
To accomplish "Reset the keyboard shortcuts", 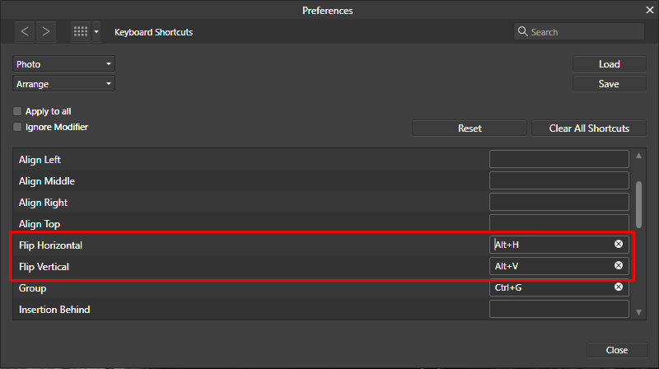I will coord(470,128).
